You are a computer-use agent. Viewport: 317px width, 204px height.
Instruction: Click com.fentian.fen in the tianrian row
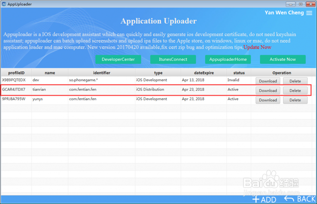[x=83, y=89]
